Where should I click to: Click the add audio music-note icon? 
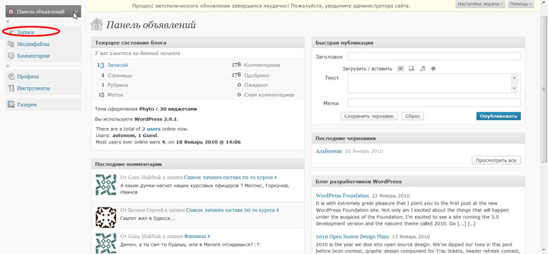[423, 69]
